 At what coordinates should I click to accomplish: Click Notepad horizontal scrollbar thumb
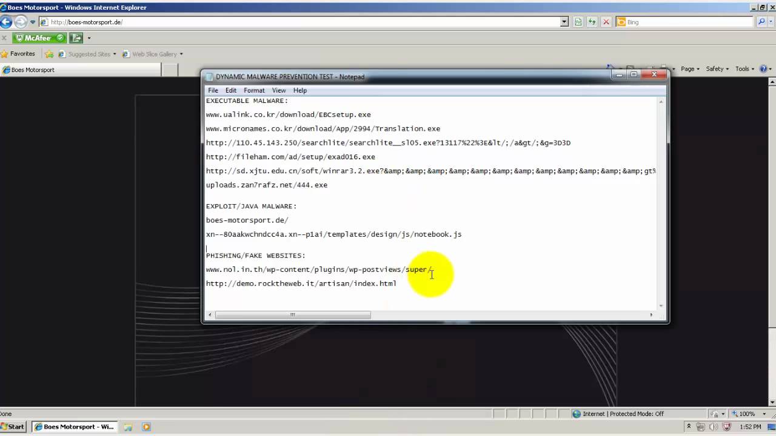coord(293,315)
